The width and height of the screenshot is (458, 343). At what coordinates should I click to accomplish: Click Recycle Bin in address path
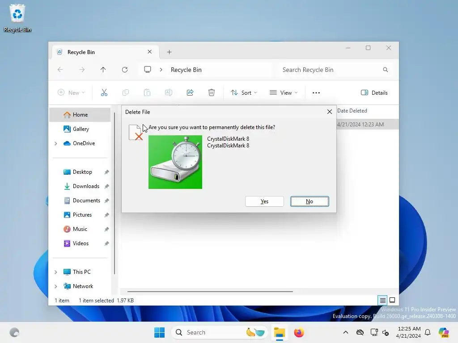point(186,70)
